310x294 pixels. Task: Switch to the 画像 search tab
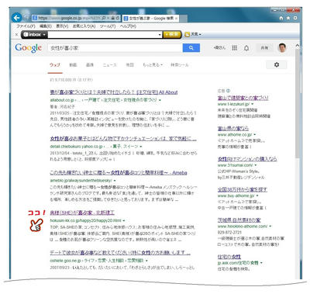click(90, 65)
